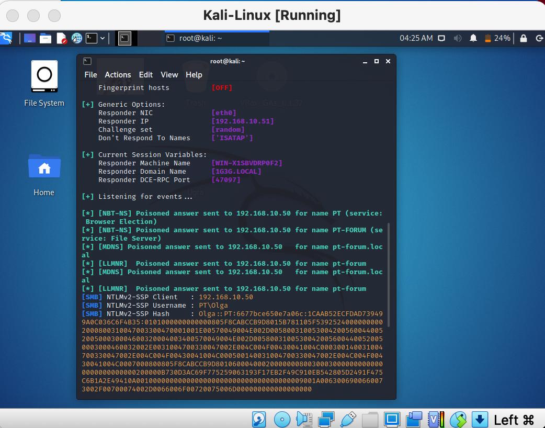Image resolution: width=545 pixels, height=428 pixels.
Task: Click the VirtualBox mouse integration icon
Action: point(458,420)
